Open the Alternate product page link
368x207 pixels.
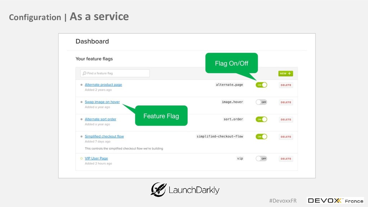103,85
